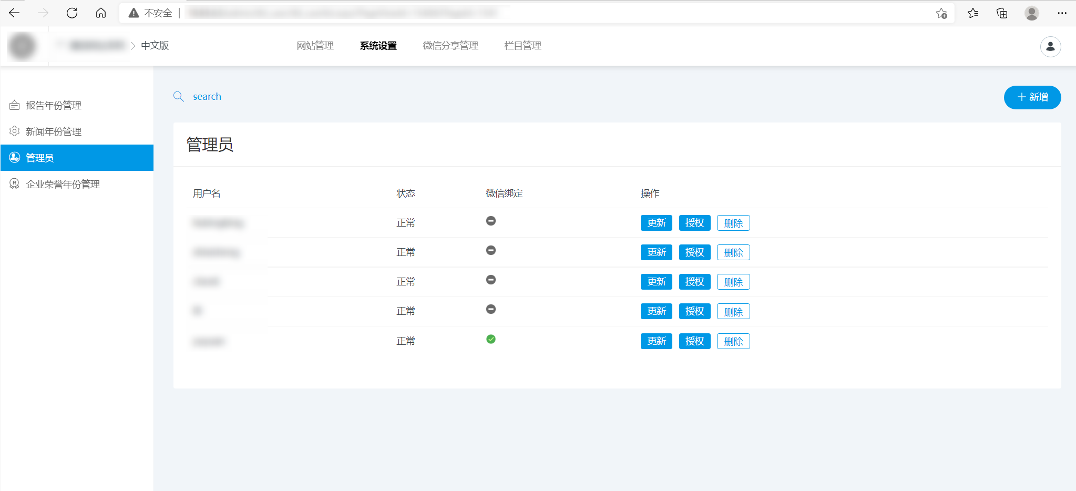Click 更新 in the first row
The width and height of the screenshot is (1076, 491).
(x=657, y=223)
